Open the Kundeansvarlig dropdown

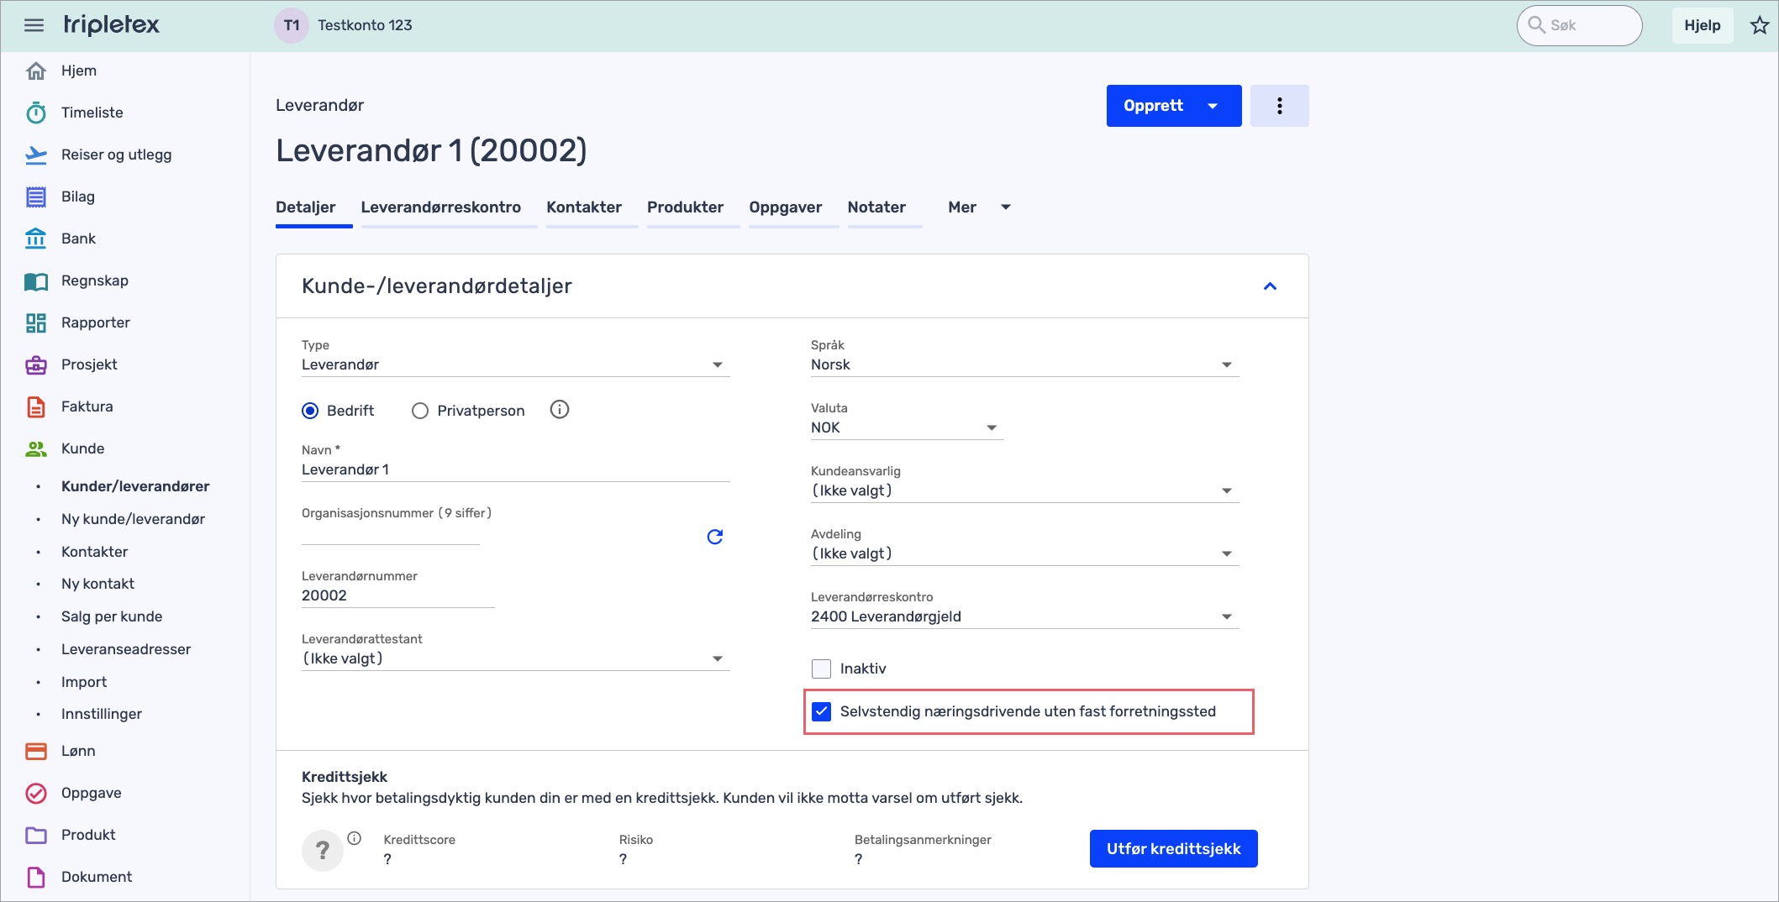click(1024, 490)
